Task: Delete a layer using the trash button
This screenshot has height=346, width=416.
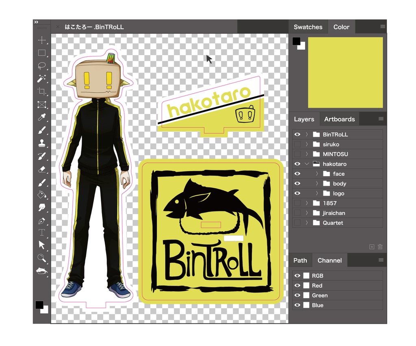Action: [x=380, y=247]
